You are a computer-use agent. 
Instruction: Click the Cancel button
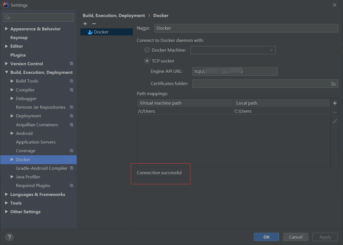pos(296,237)
